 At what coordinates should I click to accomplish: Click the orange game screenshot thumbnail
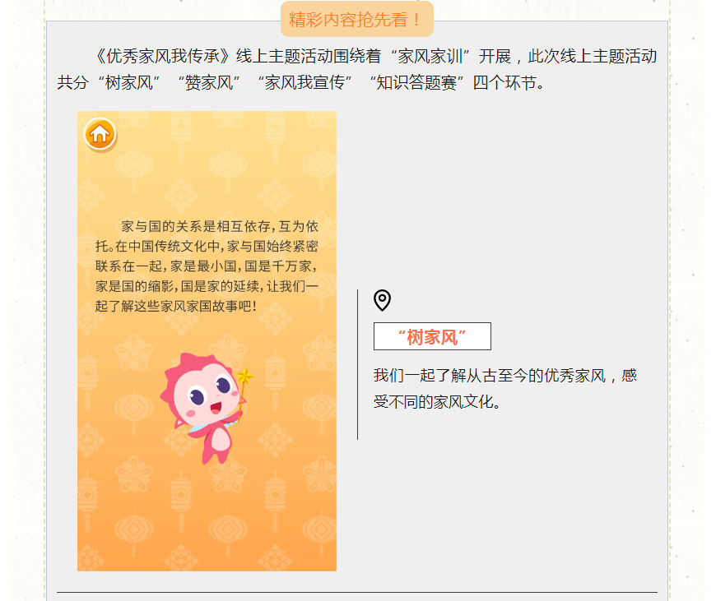tap(207, 341)
